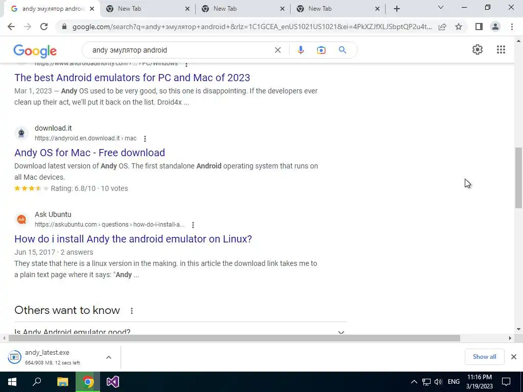Clear the search query with the X
Screen dimensions: 523x392
tap(277, 50)
